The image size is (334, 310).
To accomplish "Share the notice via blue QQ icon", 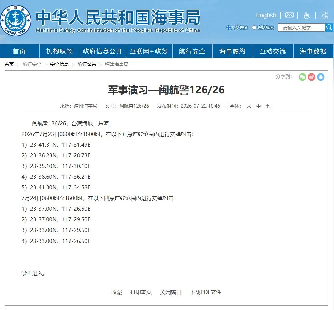I will (321, 77).
